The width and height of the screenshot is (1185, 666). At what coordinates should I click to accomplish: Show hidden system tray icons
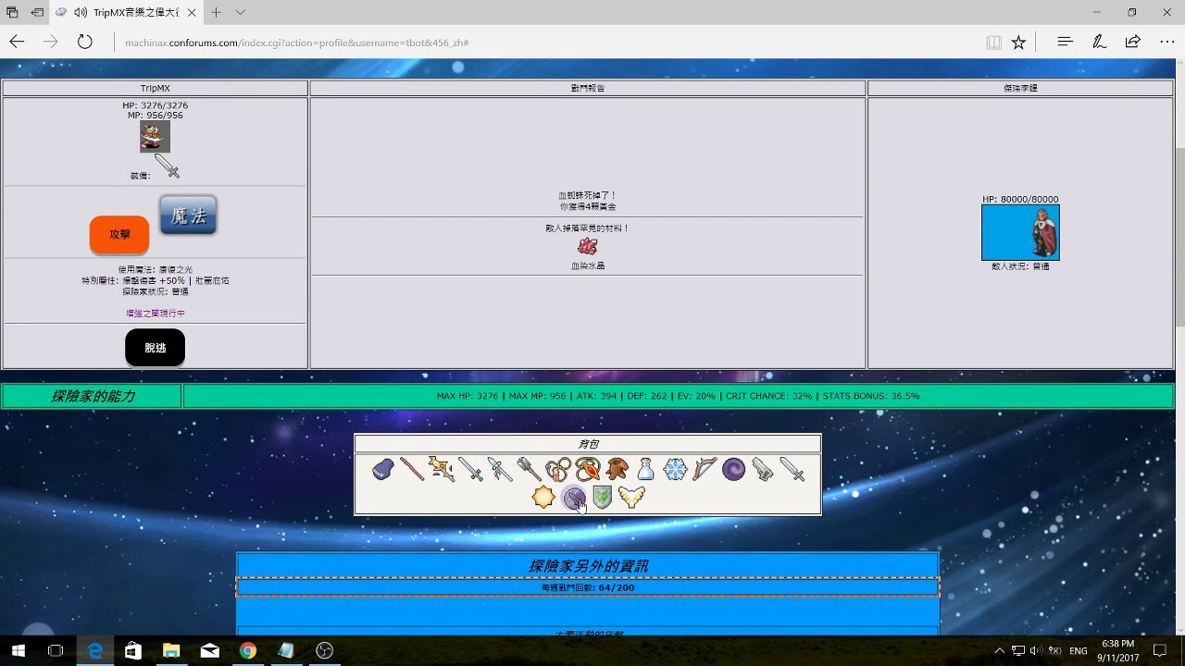coord(1000,650)
